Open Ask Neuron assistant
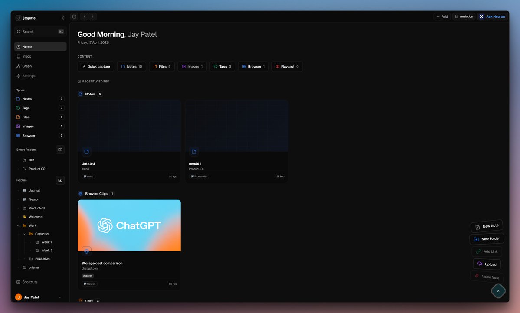The width and height of the screenshot is (520, 313). click(x=492, y=16)
